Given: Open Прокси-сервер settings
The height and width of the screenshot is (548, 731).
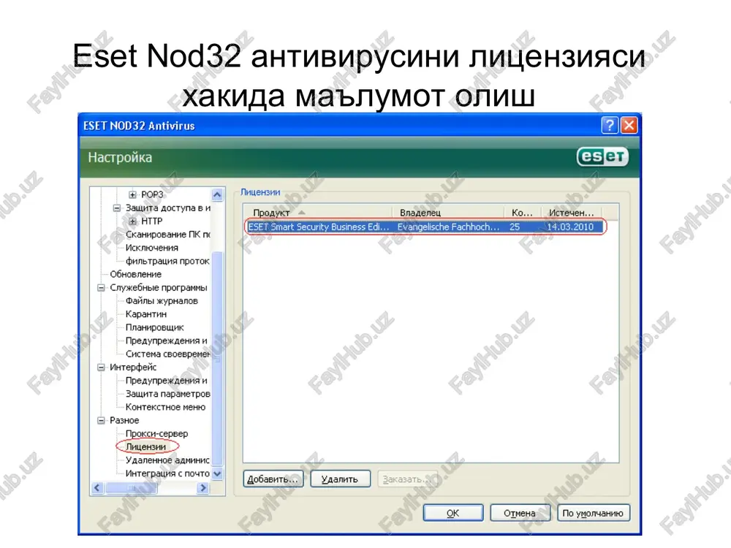Looking at the screenshot, I should [x=156, y=433].
